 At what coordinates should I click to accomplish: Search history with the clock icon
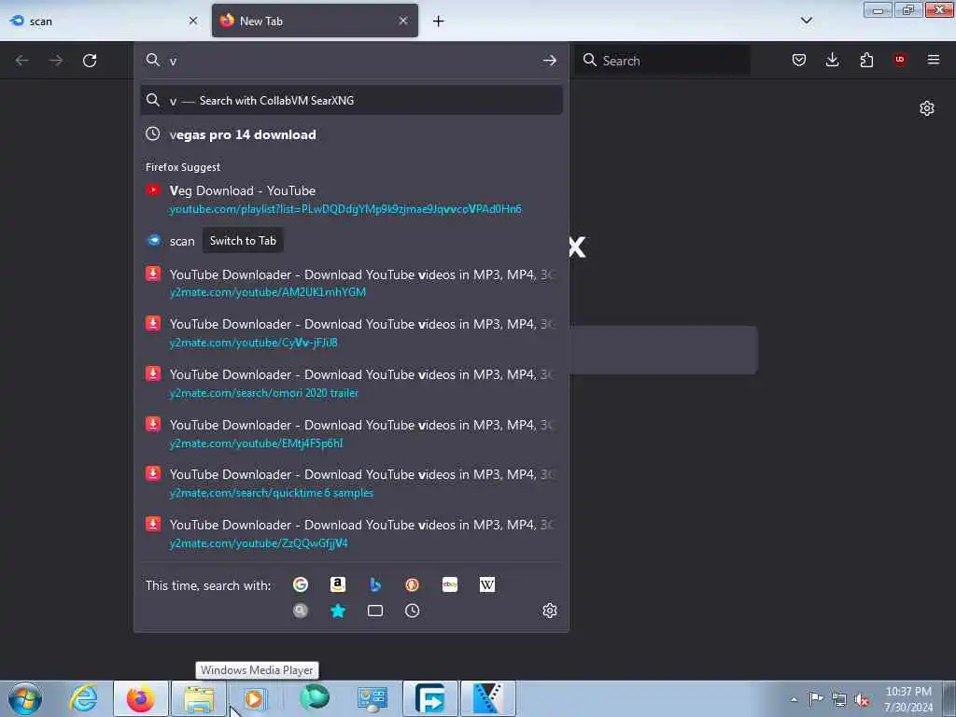pos(412,611)
